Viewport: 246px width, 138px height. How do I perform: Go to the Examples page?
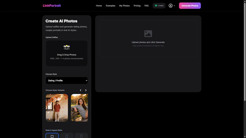110,6
